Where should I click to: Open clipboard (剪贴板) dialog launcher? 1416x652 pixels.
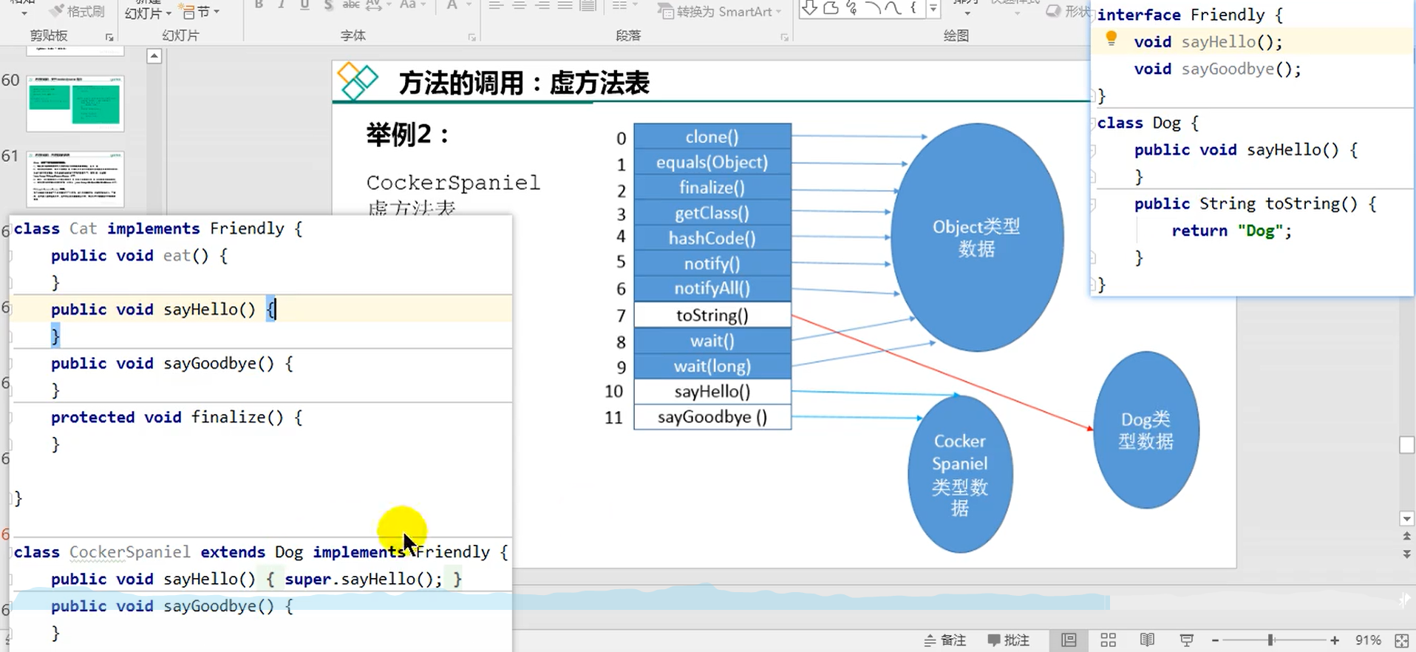109,37
